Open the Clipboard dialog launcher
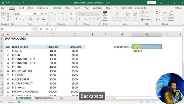184x104 pixels. point(12,24)
